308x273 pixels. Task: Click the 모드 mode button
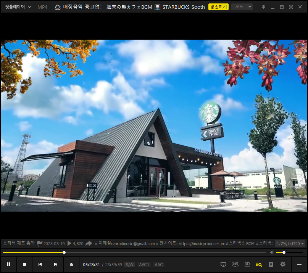239,7
